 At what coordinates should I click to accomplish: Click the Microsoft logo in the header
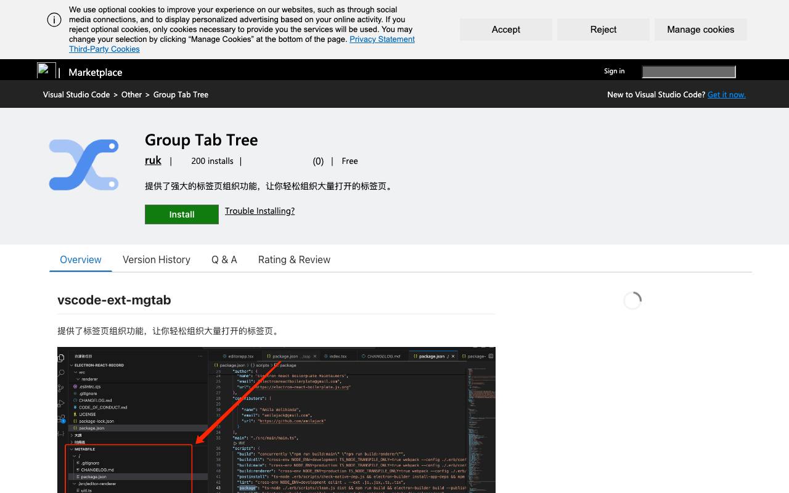point(46,70)
